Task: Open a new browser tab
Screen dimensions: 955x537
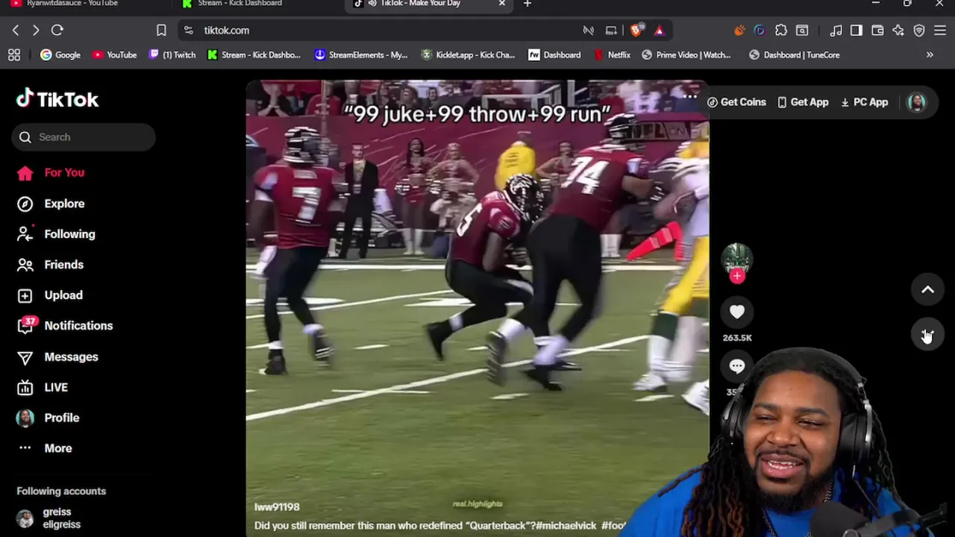Action: (527, 4)
